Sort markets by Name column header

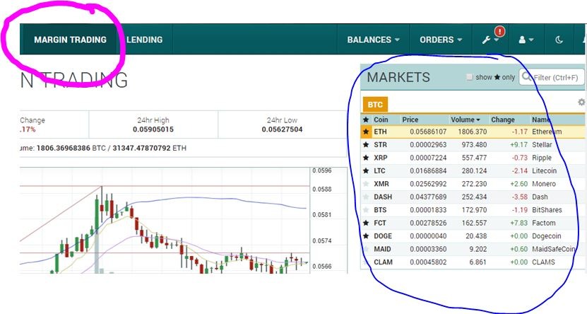[541, 120]
